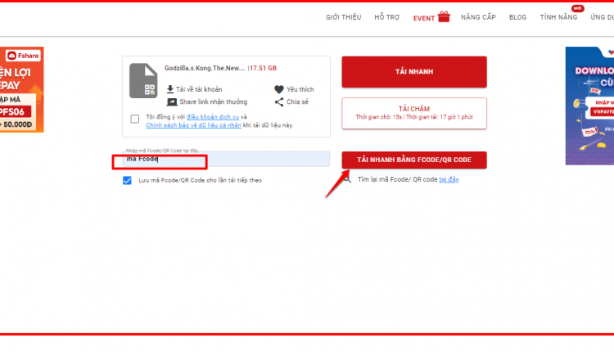Image resolution: width=614 pixels, height=352 pixels.
Task: Click the Fcode/QR Code input field
Action: [226, 159]
